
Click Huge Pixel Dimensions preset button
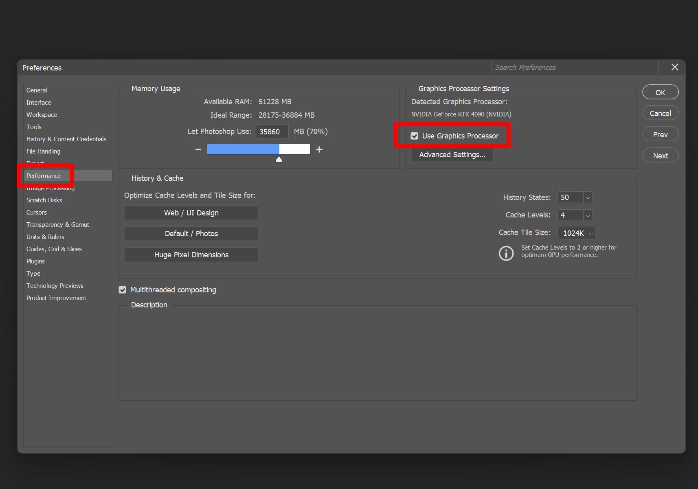tap(191, 255)
